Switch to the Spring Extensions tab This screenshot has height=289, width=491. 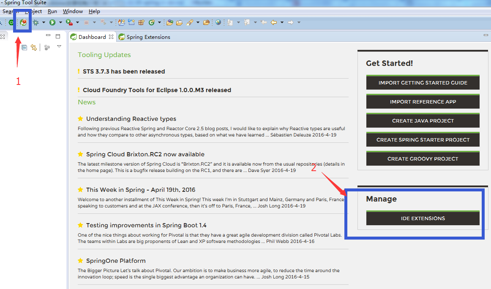[145, 37]
